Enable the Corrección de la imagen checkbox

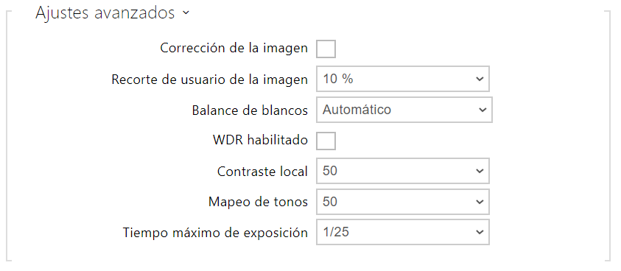[326, 49]
